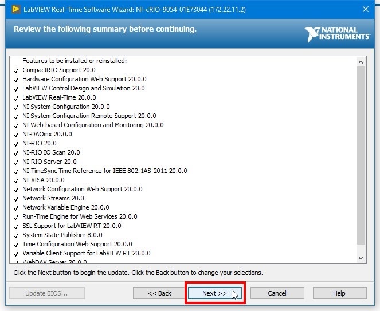The height and width of the screenshot is (311, 380).
Task: Click the checkmark beside System State Publisher
Action: click(16, 235)
